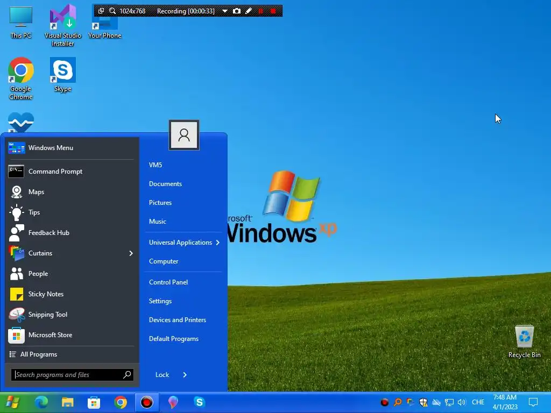Click the camera snapshot icon in recording bar
Screen dimensions: 551x413
coord(237,11)
